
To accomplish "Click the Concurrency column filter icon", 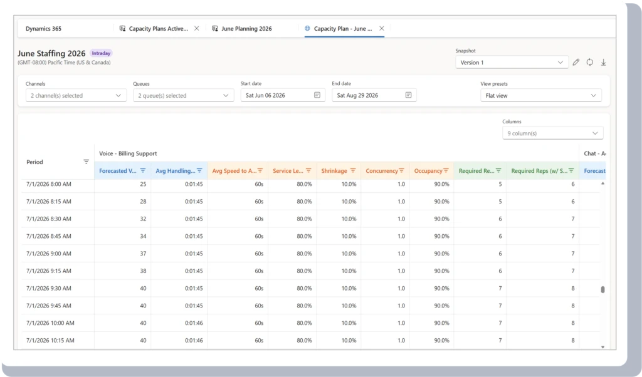I will pyautogui.click(x=402, y=170).
